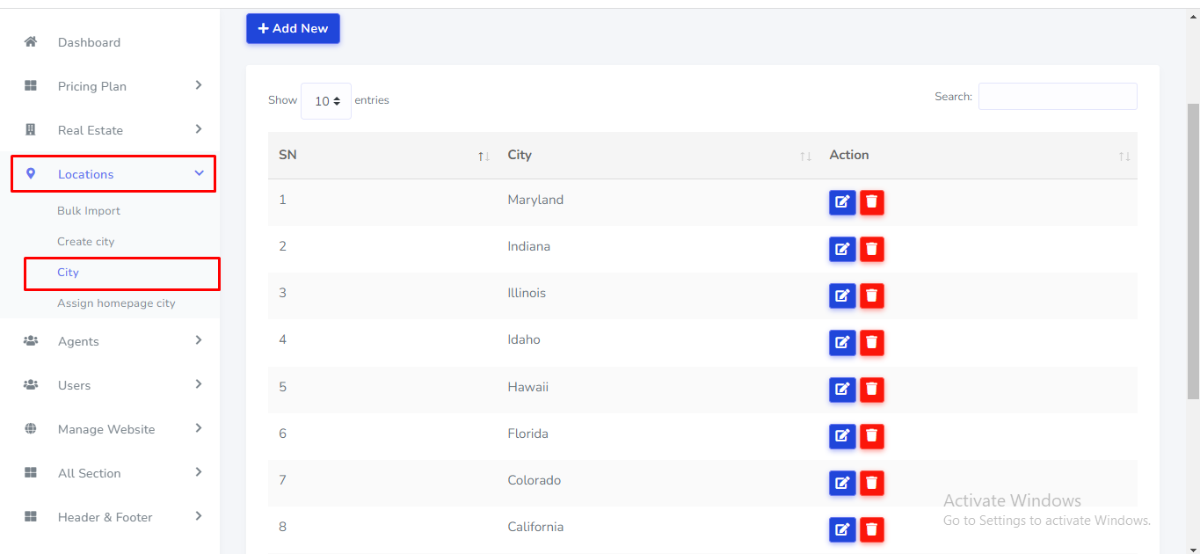1200x554 pixels.
Task: Open the Assign homepage city link
Action: [116, 303]
